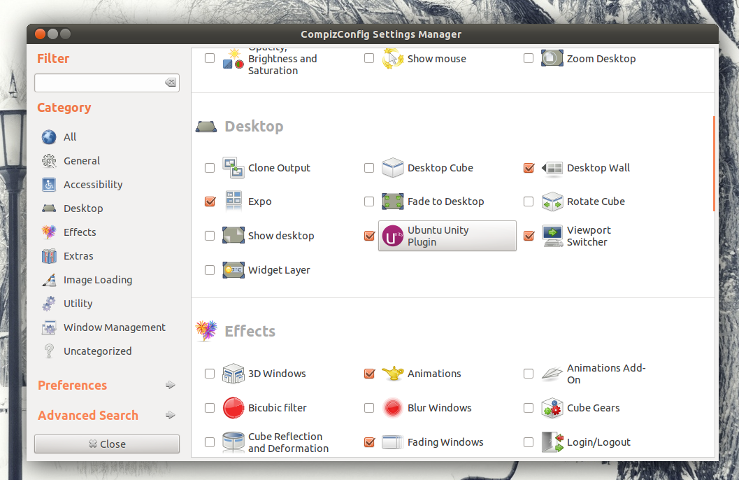Open the Desktop Cube plugin icon
The width and height of the screenshot is (739, 480).
(392, 168)
